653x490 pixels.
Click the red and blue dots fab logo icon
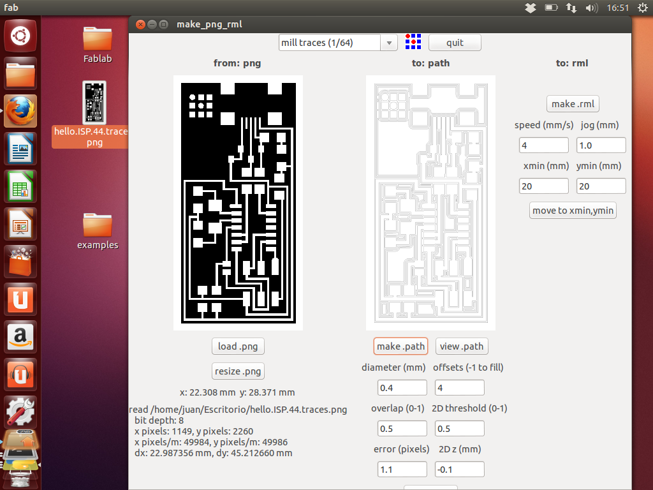pos(413,41)
